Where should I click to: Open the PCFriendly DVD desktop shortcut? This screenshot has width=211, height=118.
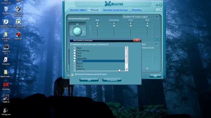click(6, 37)
